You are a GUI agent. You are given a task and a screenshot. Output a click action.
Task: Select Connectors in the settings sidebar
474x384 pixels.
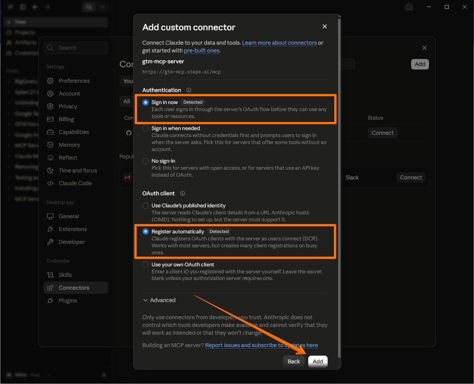tap(76, 288)
